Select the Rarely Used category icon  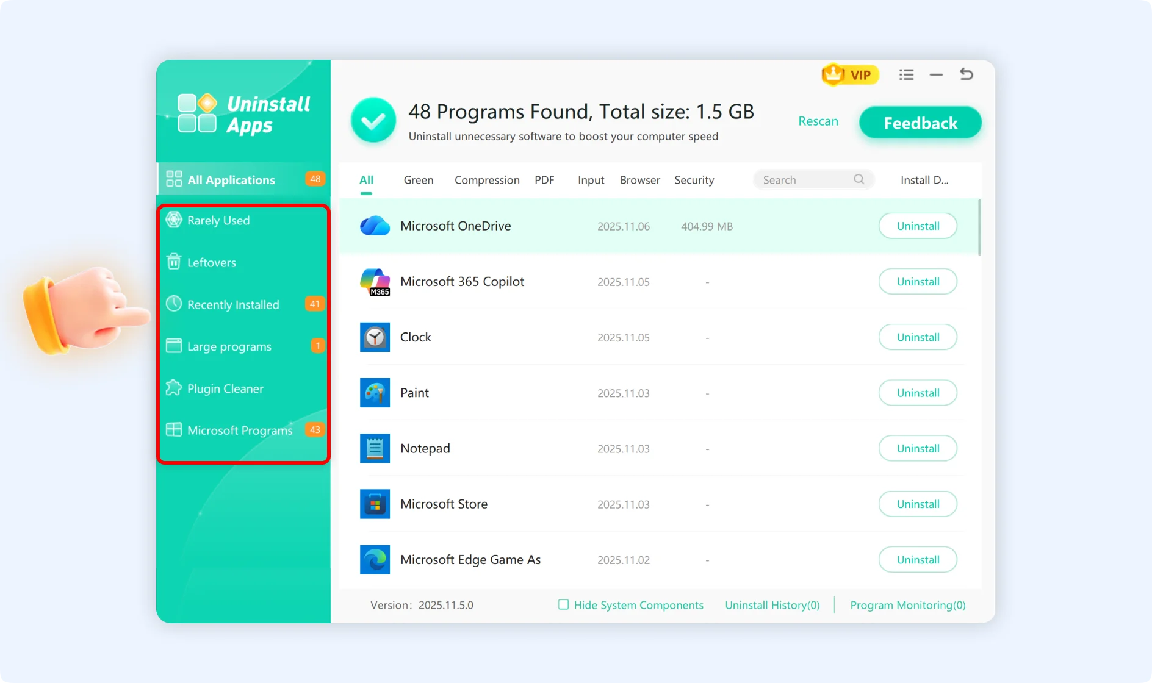173,220
